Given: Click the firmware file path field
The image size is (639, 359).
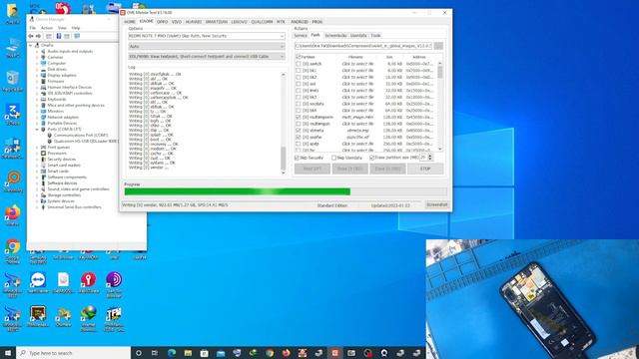Looking at the screenshot, I should 363,46.
